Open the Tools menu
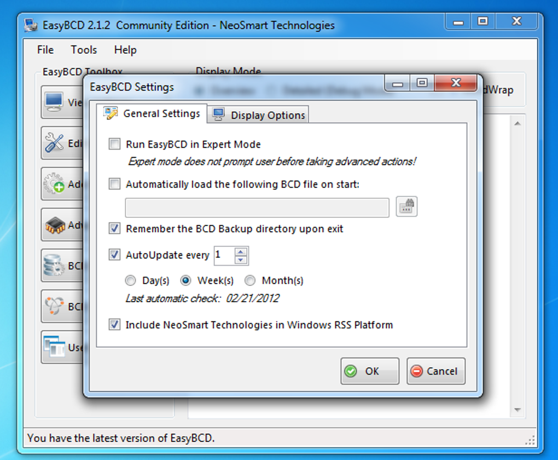Image resolution: width=558 pixels, height=460 pixels. point(84,49)
